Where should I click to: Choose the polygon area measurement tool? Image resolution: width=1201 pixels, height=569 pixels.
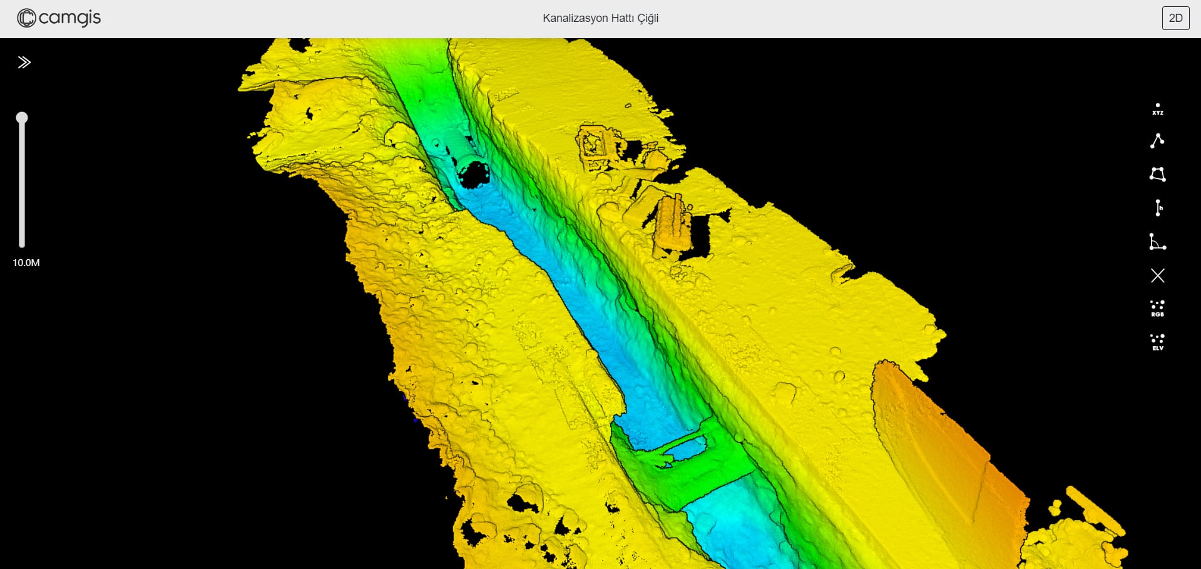click(x=1157, y=174)
